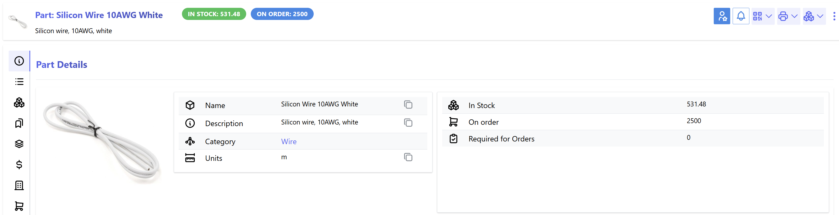Expand the barcode QR actions dropdown

[762, 16]
